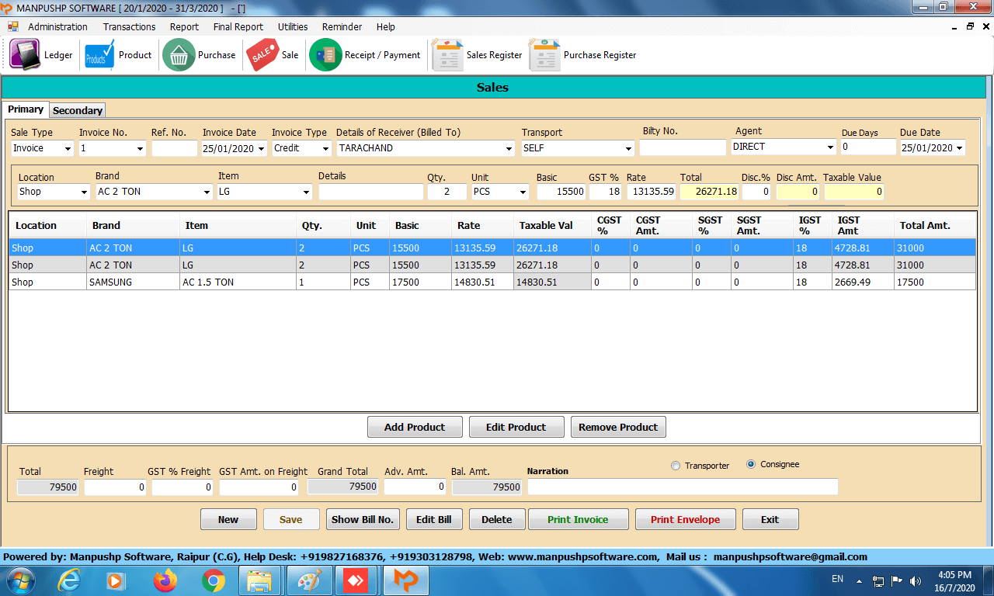Open the Due Date picker dropdown
This screenshot has height=596, width=994.
click(x=959, y=148)
